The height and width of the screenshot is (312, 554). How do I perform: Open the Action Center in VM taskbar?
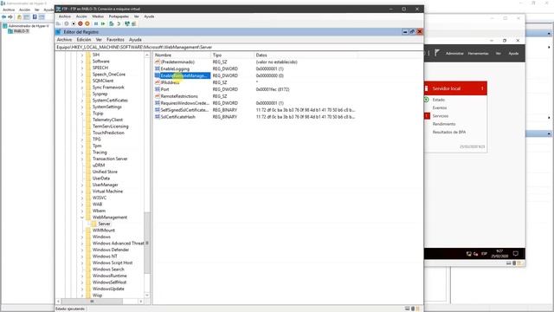click(516, 254)
